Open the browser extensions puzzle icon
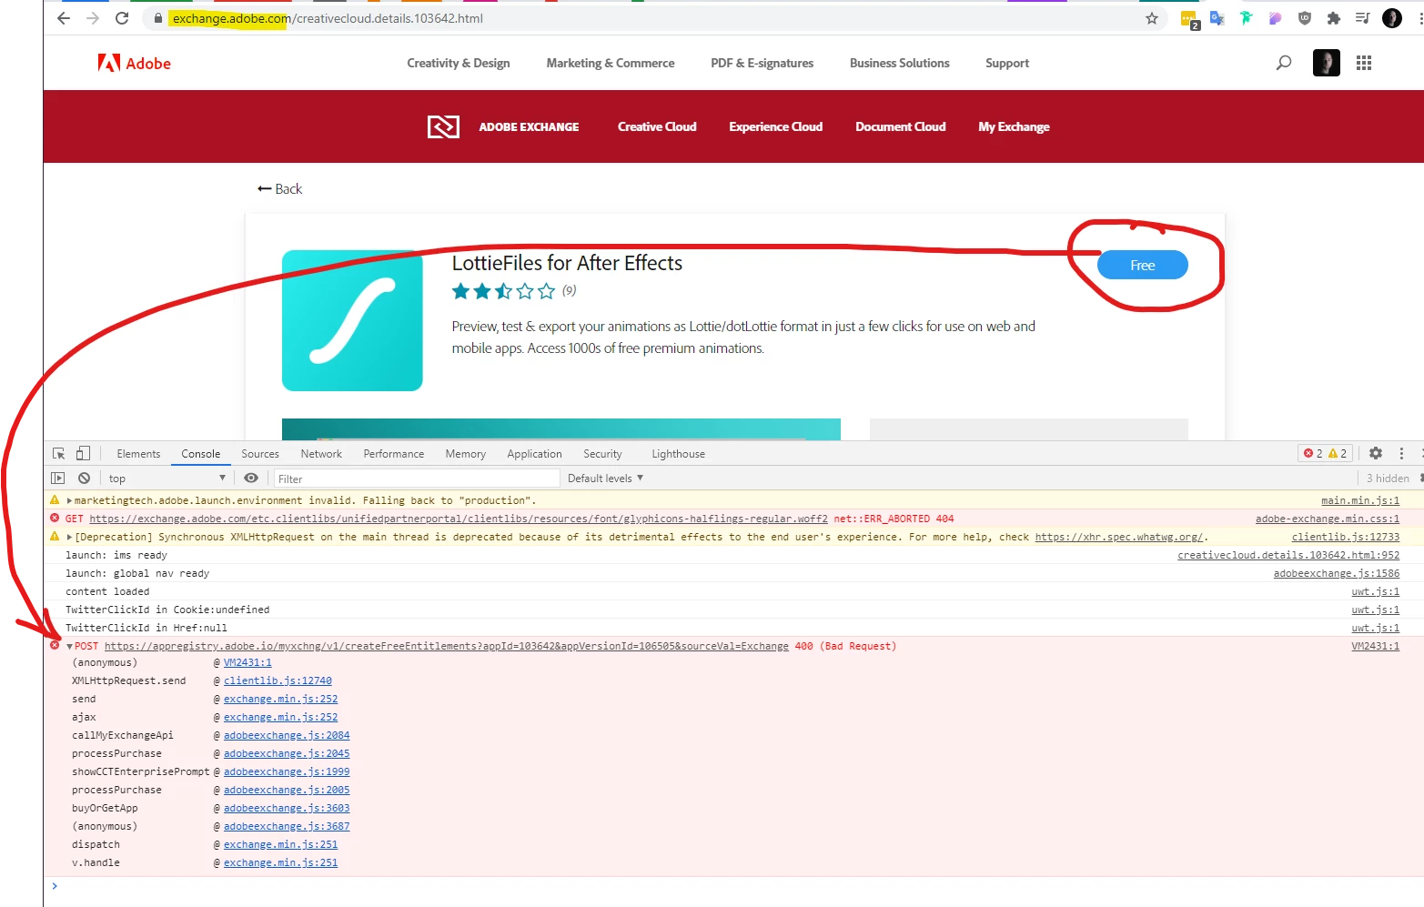The width and height of the screenshot is (1424, 907). [x=1334, y=18]
